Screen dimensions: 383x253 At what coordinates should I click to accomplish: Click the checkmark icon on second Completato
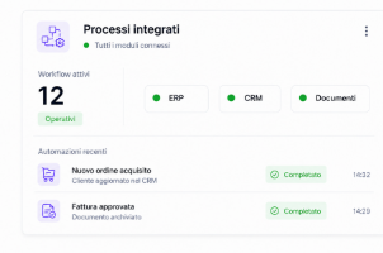275,211
